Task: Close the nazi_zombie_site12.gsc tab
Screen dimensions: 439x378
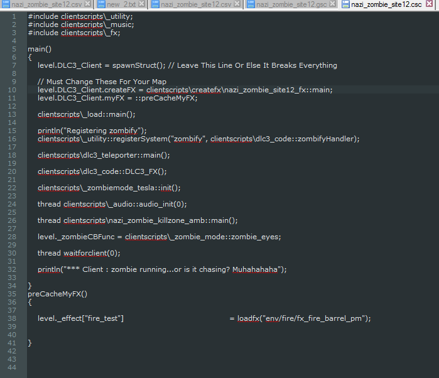Action: 333,4
